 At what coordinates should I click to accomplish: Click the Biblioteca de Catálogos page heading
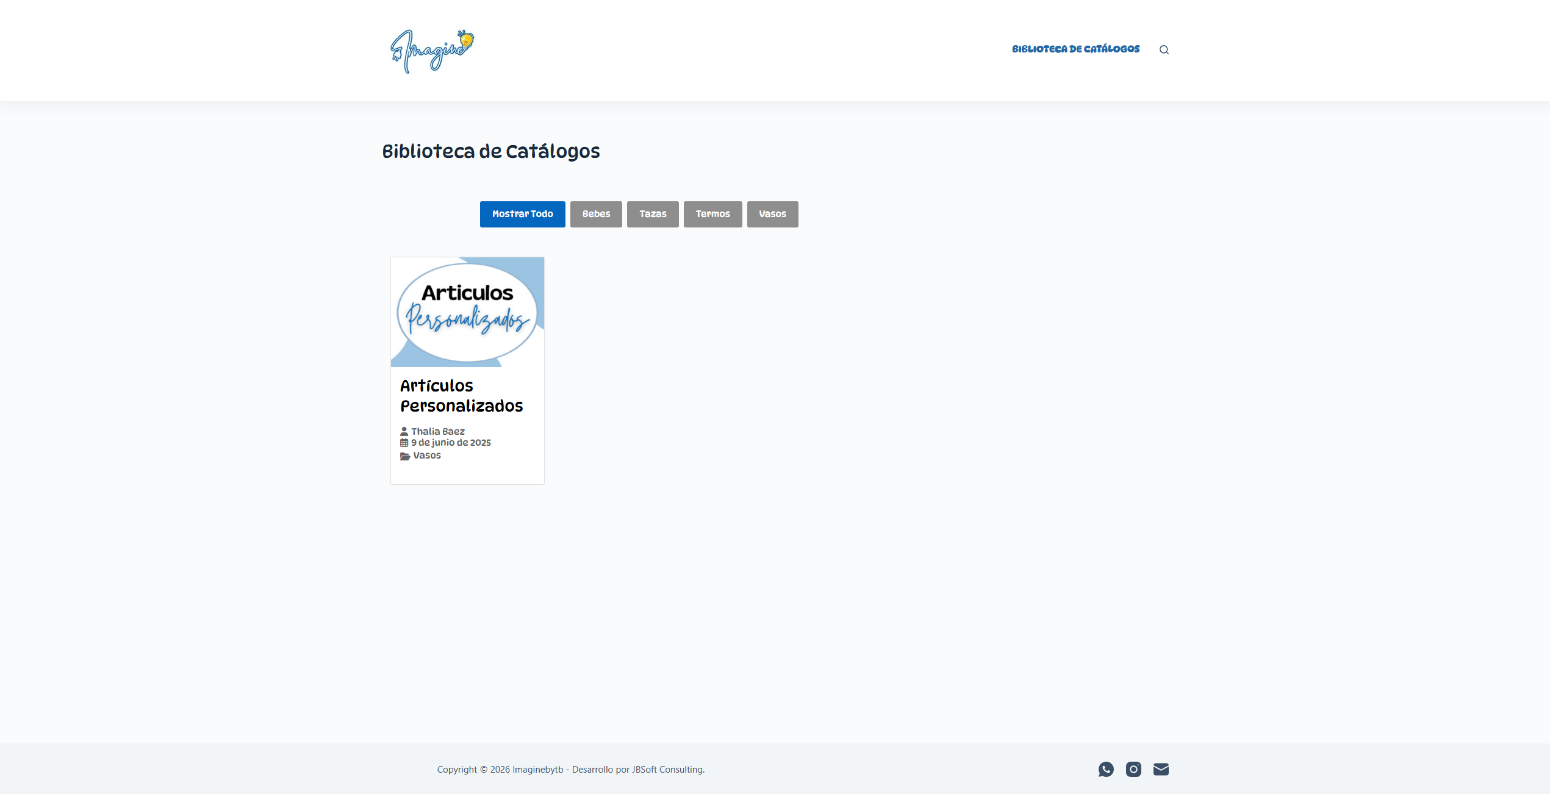pos(490,151)
